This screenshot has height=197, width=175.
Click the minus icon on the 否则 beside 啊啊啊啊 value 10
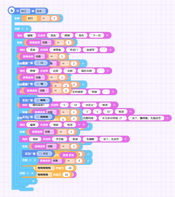(28, 173)
